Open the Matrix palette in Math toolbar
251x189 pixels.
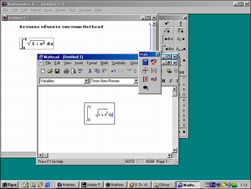click(154, 70)
